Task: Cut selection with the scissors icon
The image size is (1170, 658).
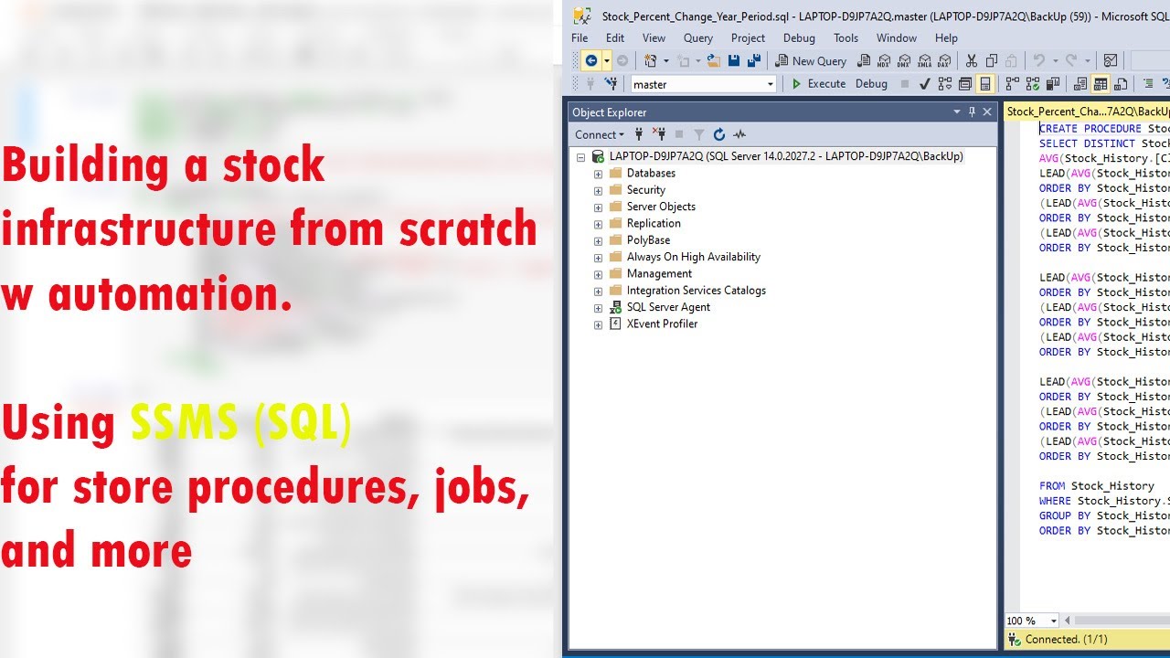Action: [972, 61]
